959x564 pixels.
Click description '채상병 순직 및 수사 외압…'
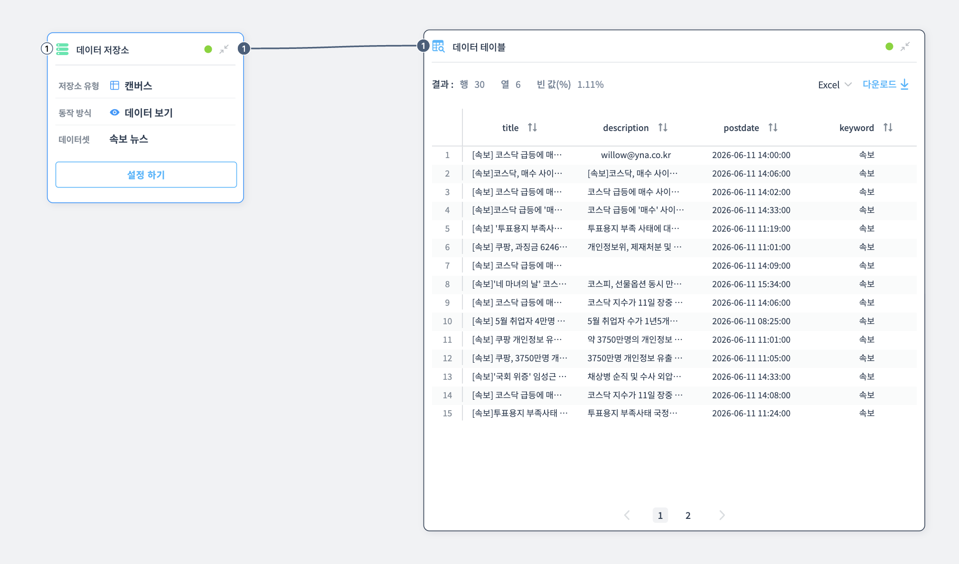[634, 376]
